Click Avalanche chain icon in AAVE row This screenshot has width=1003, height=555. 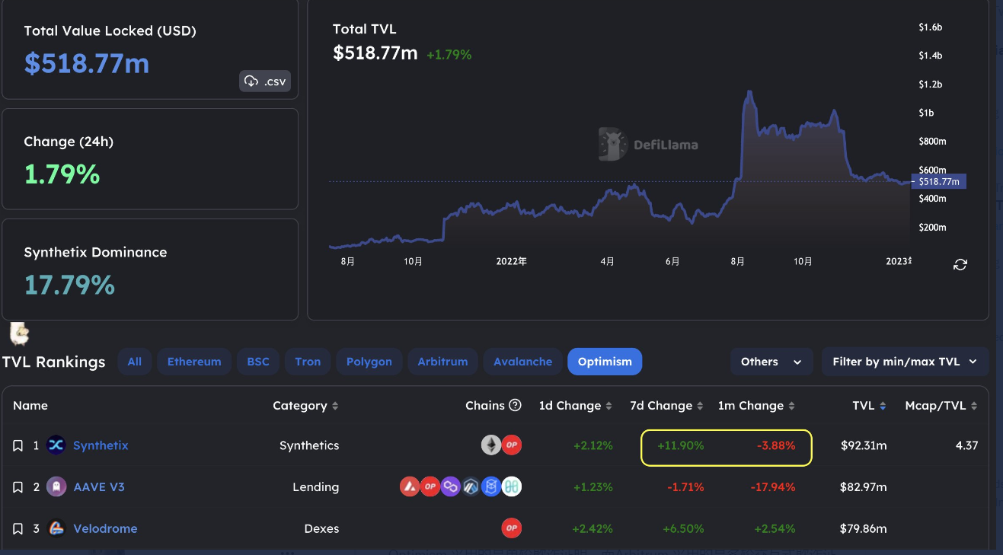coord(410,487)
